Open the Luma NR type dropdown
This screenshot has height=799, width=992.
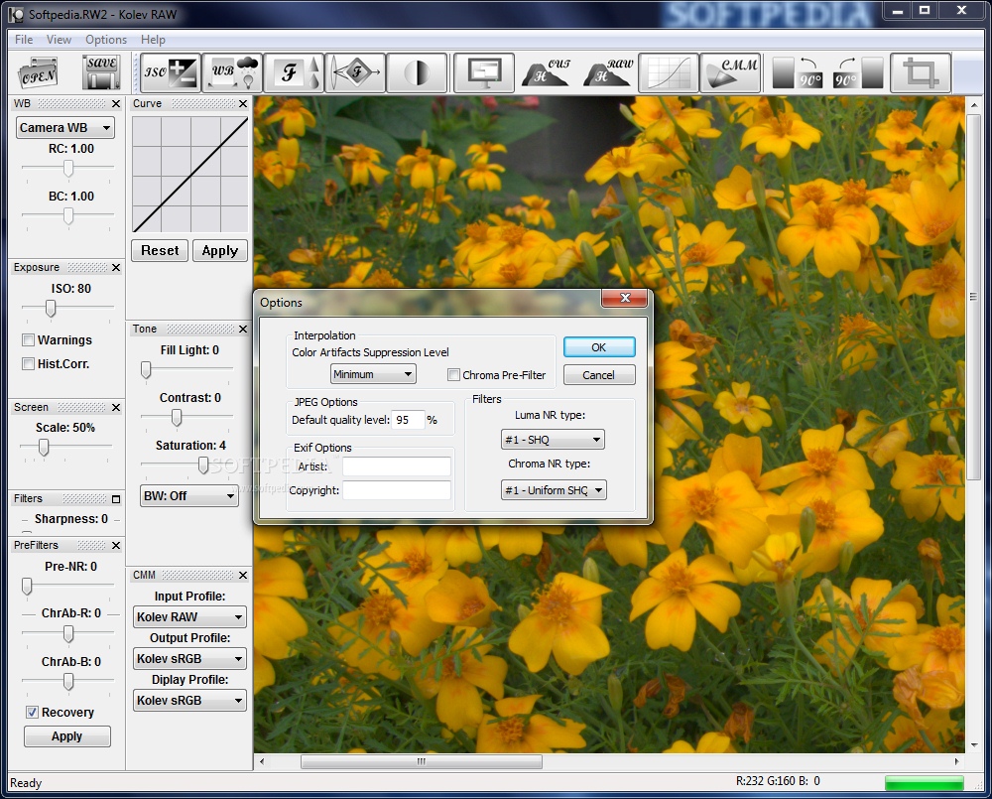coord(553,440)
